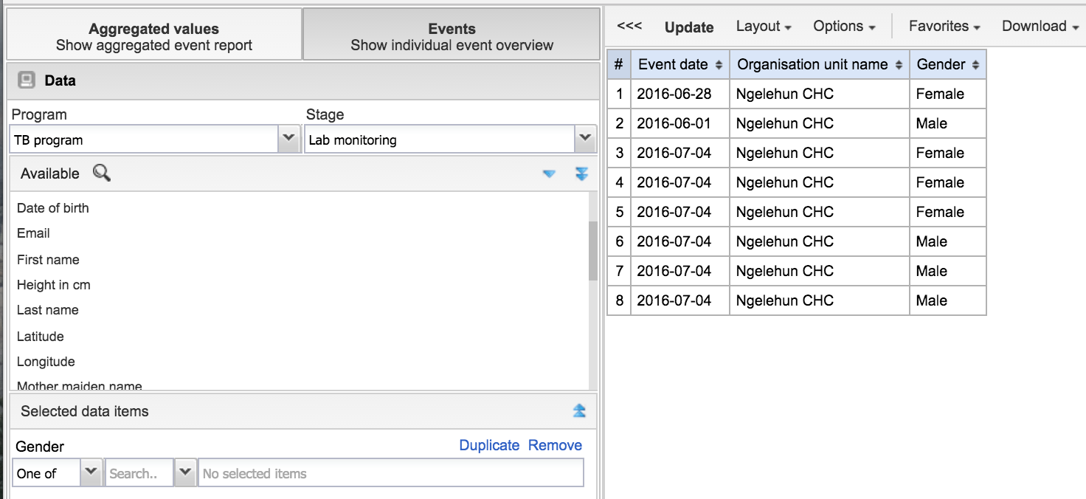
Task: Click the Data panel header icon
Action: [27, 80]
